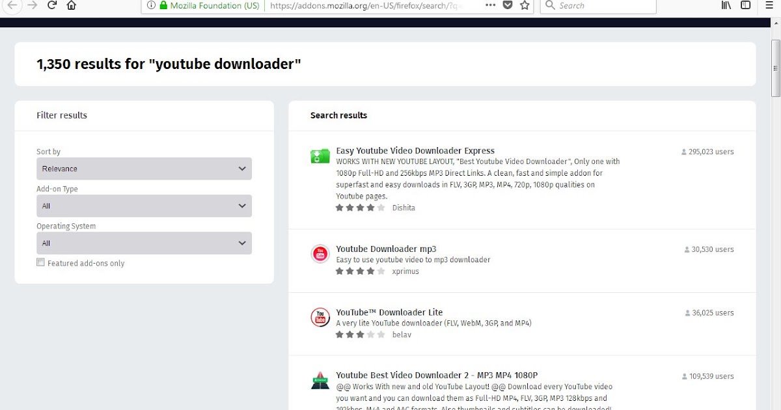Click the author name Dishita
Screen dimensions: 781x410
(x=404, y=208)
